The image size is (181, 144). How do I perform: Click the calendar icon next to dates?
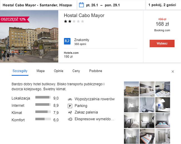click(81, 5)
